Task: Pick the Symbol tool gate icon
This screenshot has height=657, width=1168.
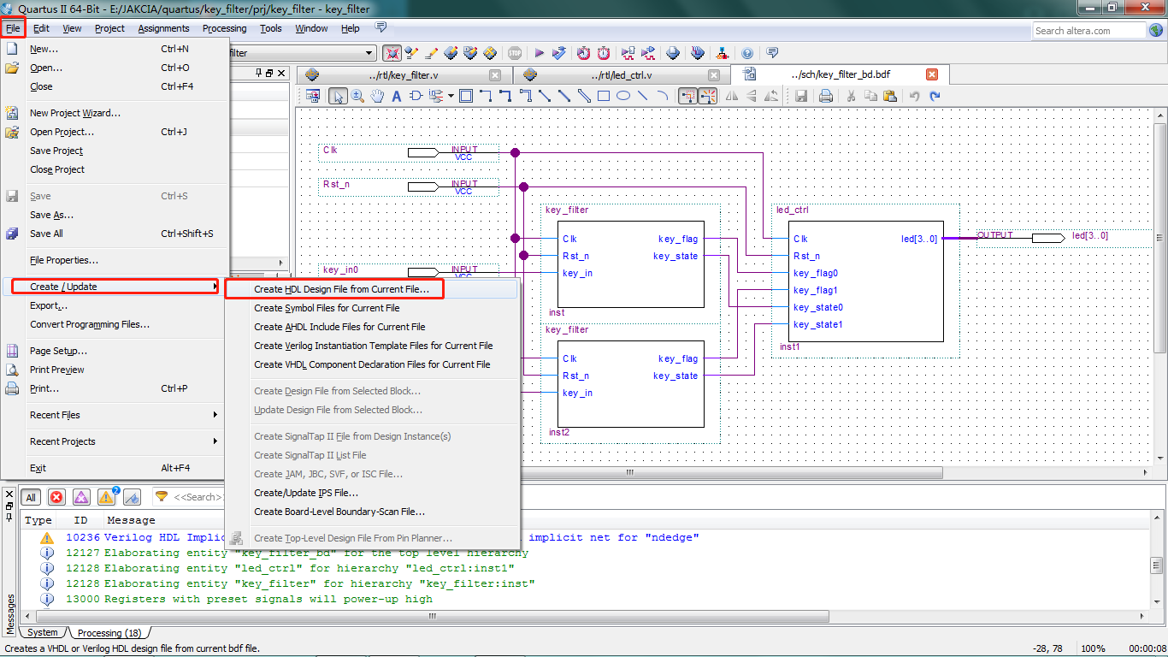Action: (416, 96)
